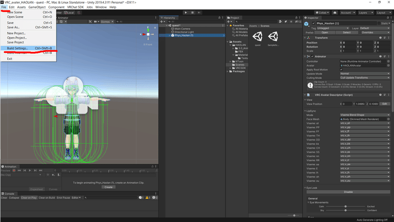This screenshot has width=394, height=222.
Task: Click the prefab Open button
Action: point(325,33)
